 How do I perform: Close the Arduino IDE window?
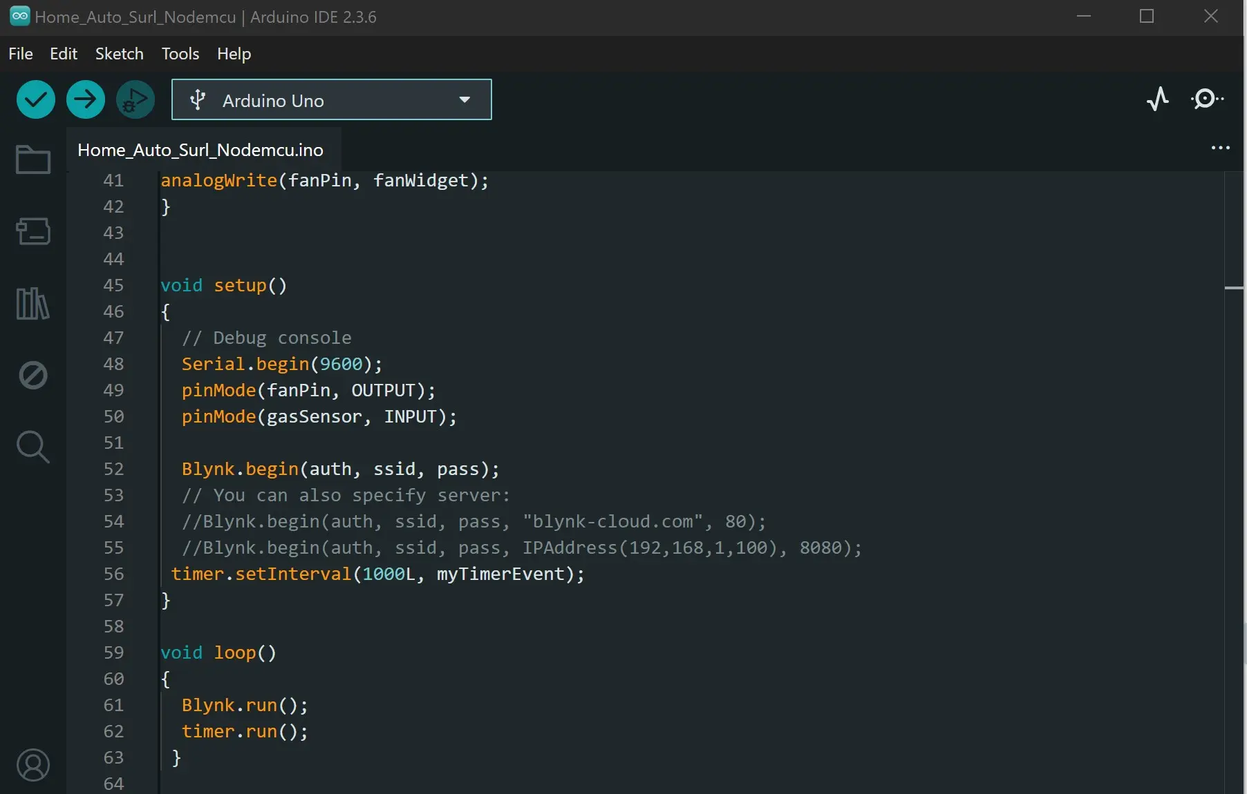[1211, 16]
